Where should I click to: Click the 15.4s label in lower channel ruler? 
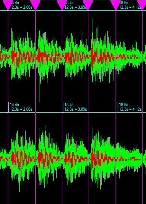[69, 105]
